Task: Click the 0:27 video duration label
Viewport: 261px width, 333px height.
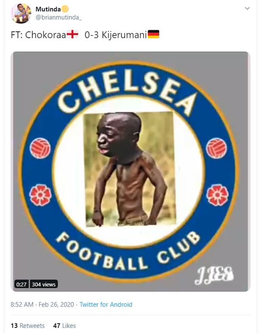Action: (x=21, y=284)
